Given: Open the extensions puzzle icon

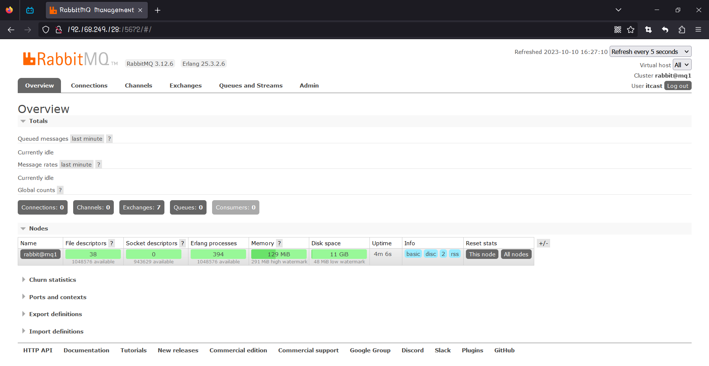Looking at the screenshot, I should point(682,30).
